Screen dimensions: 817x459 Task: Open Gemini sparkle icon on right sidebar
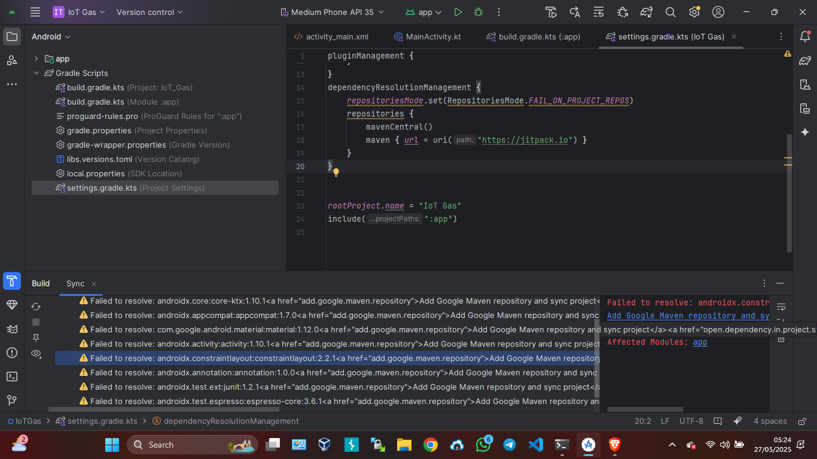(805, 132)
